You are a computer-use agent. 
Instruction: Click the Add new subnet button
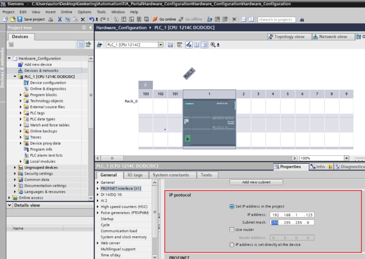(x=257, y=182)
